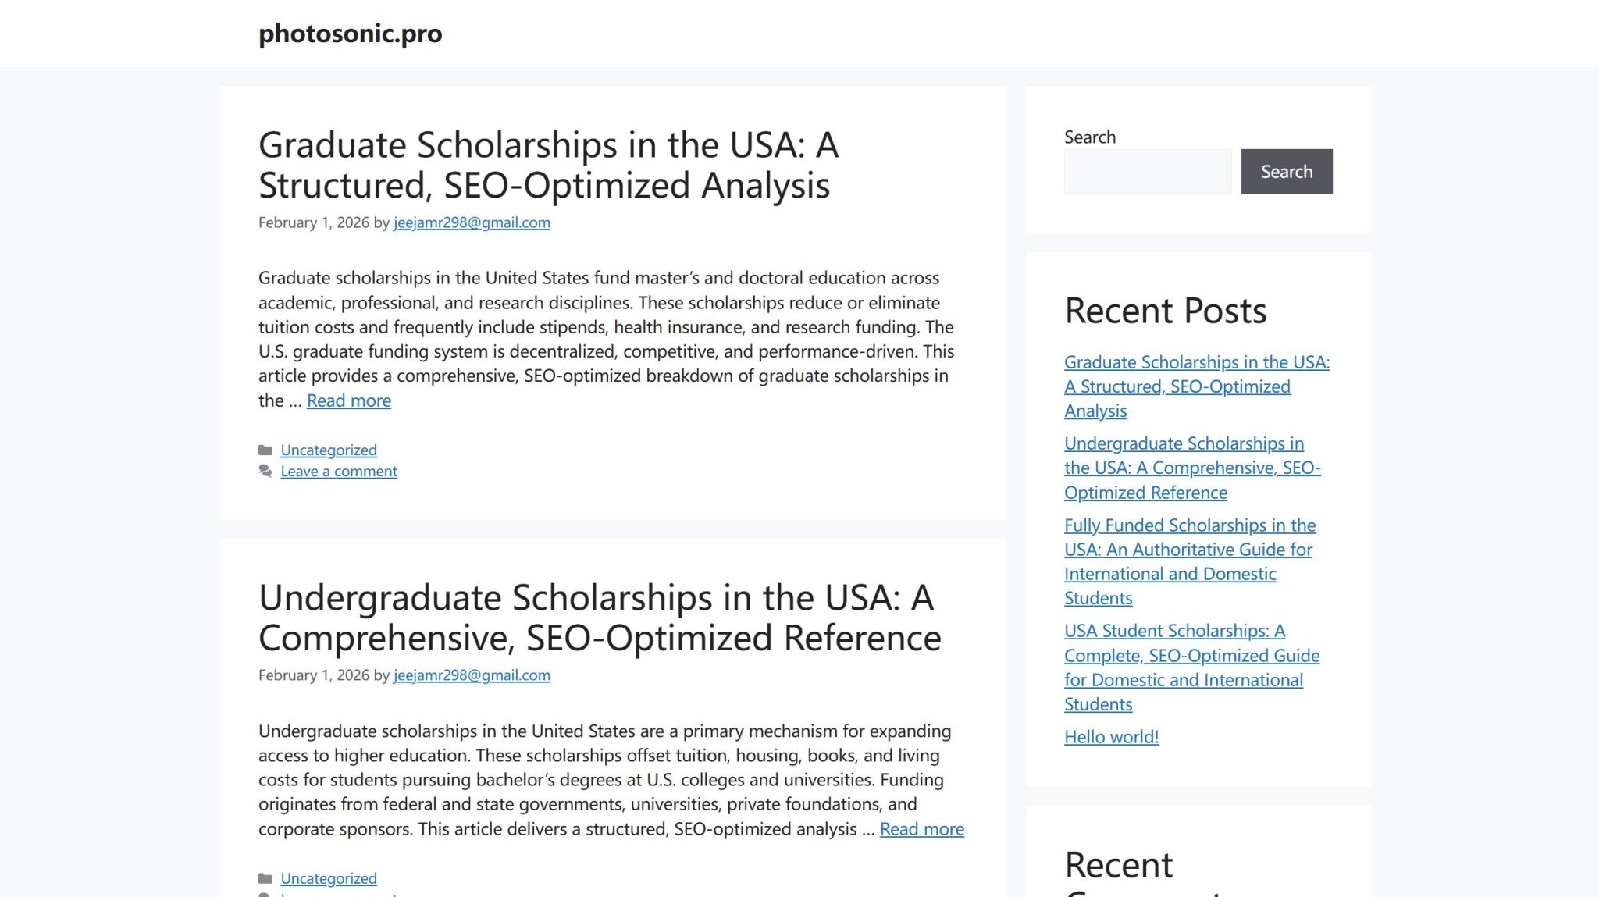Image resolution: width=1599 pixels, height=897 pixels.
Task: Open Undergraduate Scholarships link in Recent Posts
Action: 1191,468
